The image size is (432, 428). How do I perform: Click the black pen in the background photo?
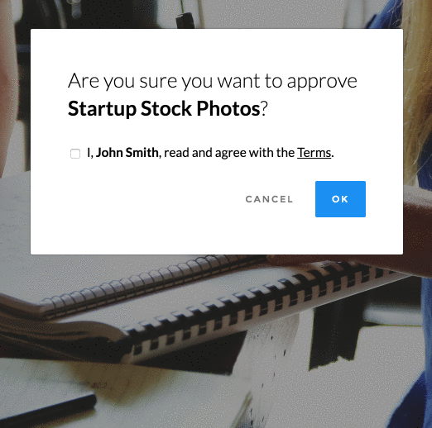click(47, 411)
